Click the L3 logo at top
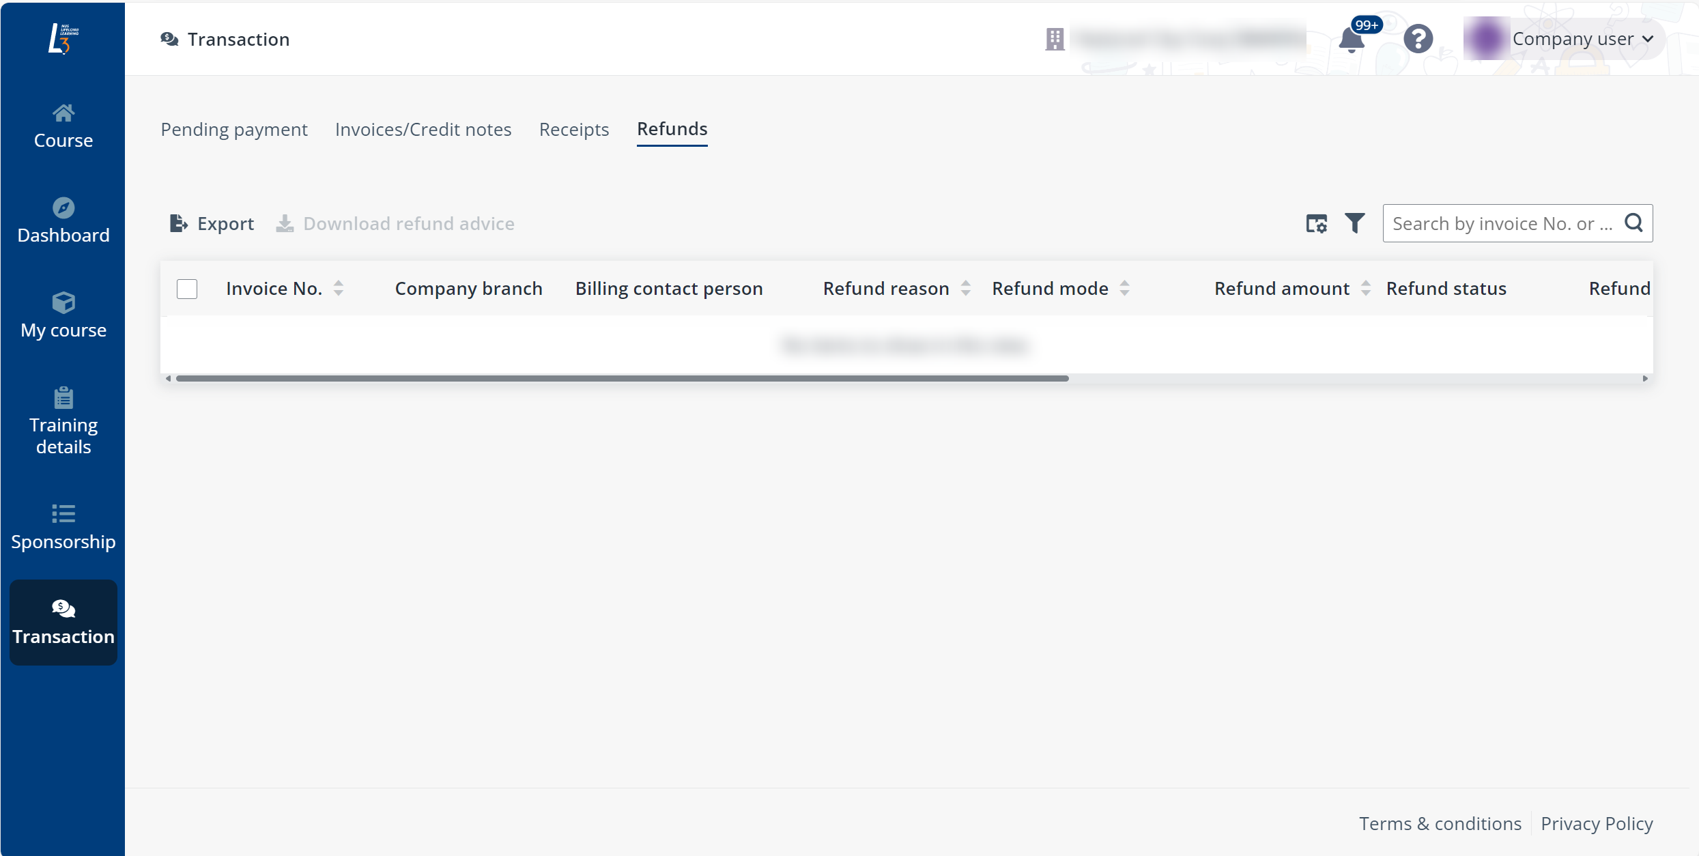The image size is (1699, 856). [63, 39]
